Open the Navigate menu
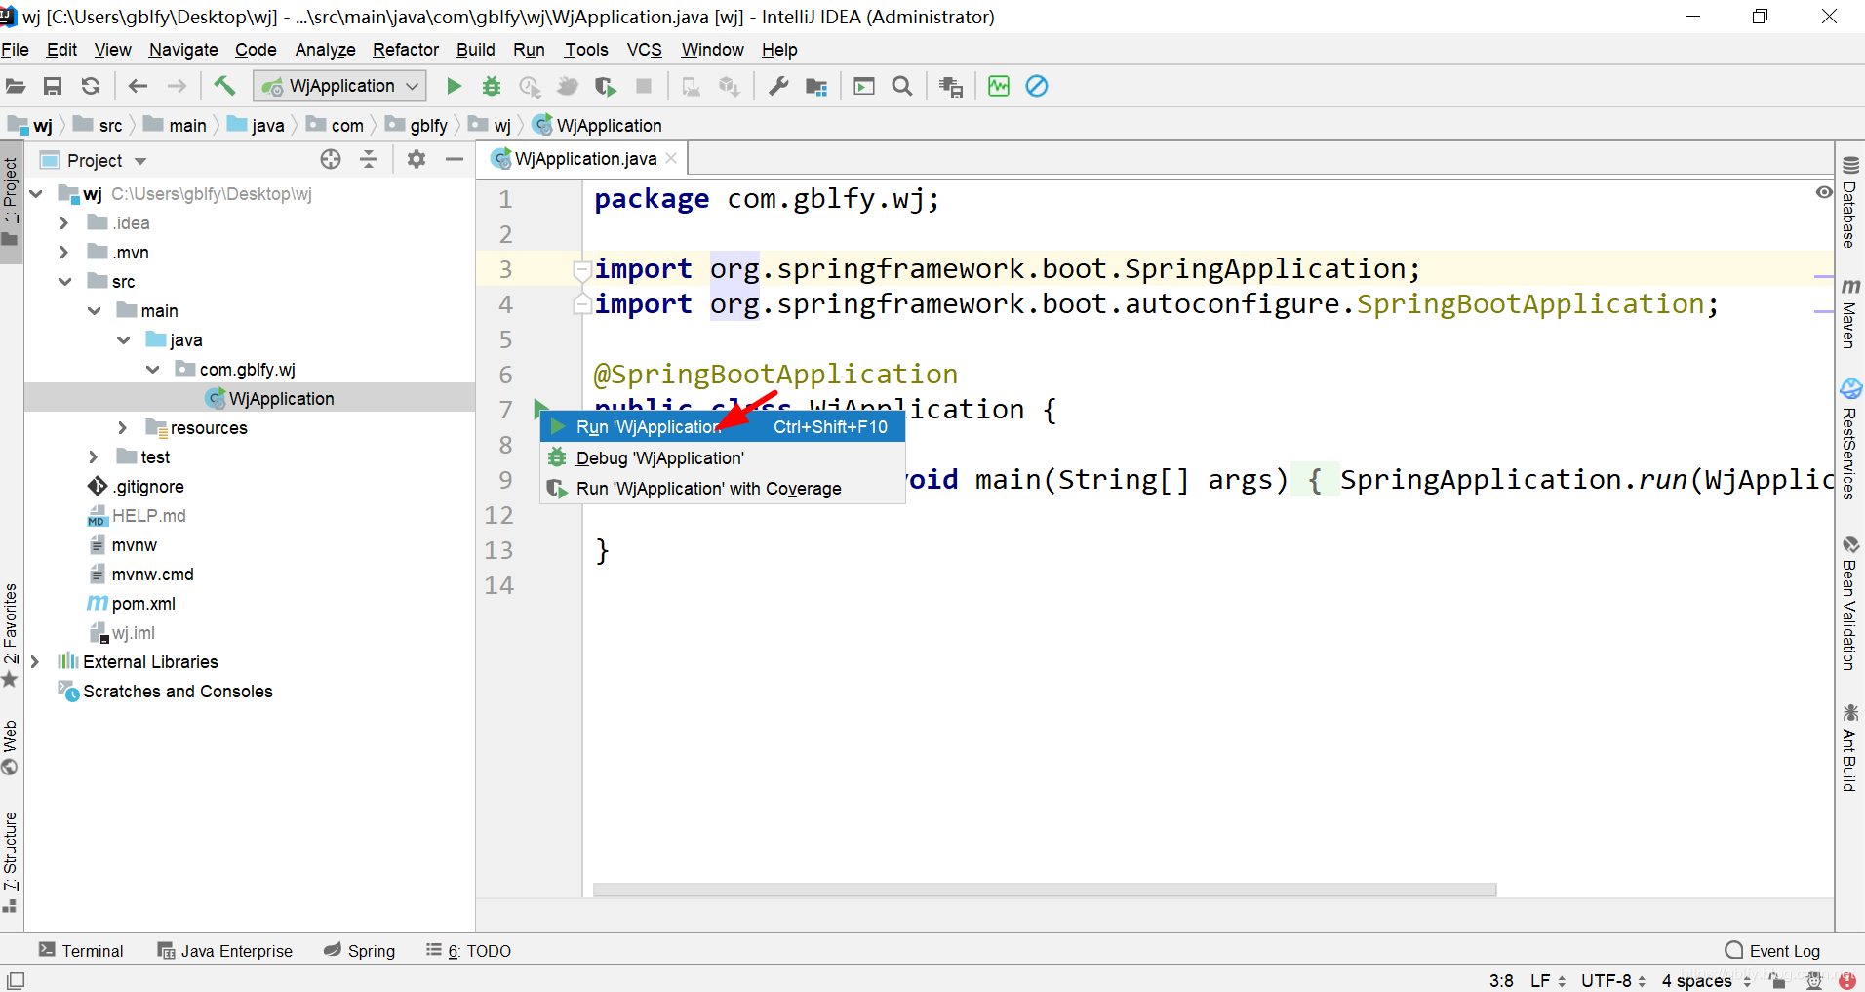Viewport: 1865px width, 992px height. (183, 50)
